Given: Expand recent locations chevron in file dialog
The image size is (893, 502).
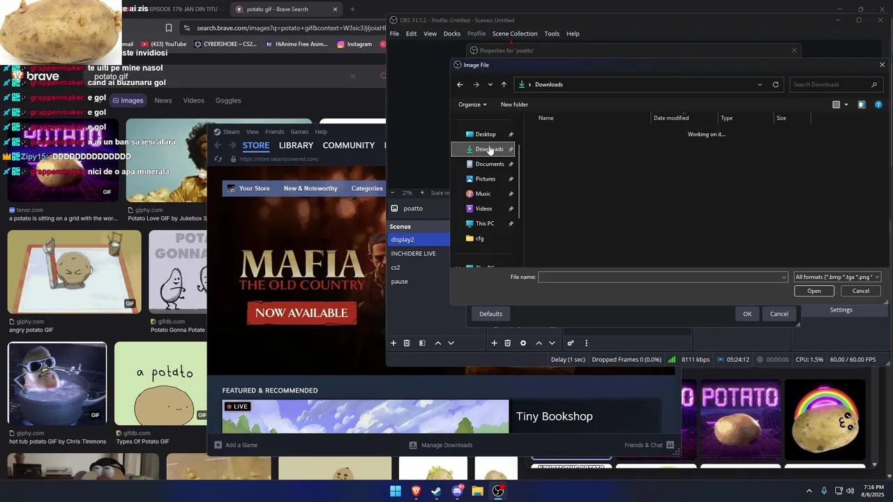Looking at the screenshot, I should (490, 84).
